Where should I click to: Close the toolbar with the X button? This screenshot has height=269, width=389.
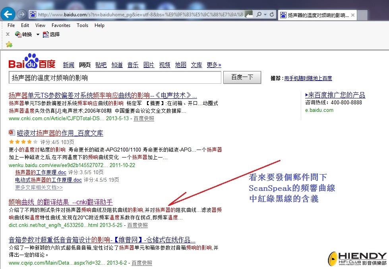pos(8,35)
